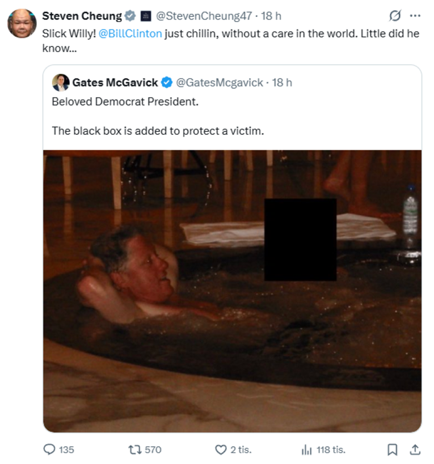Screen dimensions: 434x464
Task: Open the Steven Cheung display name
Action: click(82, 16)
